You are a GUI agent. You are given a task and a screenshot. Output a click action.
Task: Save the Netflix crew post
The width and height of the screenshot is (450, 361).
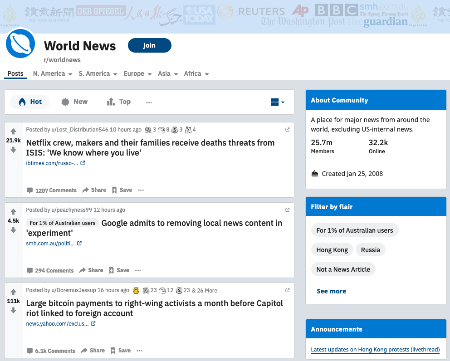click(122, 190)
